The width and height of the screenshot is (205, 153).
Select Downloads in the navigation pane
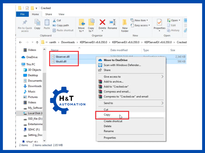[35, 86]
